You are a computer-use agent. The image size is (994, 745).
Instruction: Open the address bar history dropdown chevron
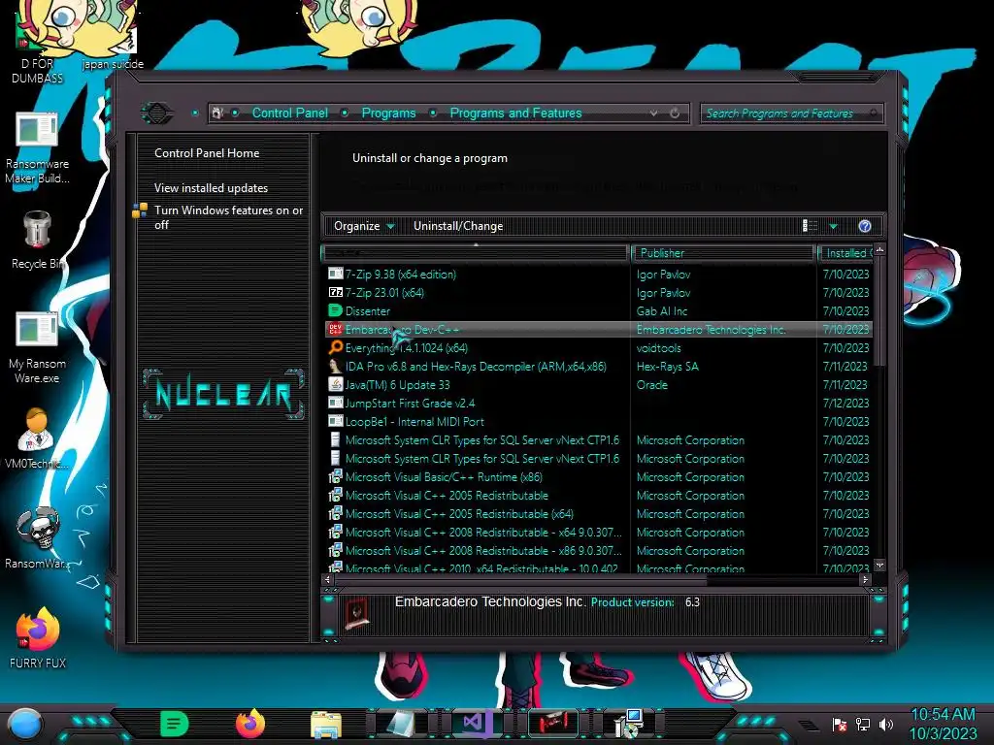(x=653, y=113)
